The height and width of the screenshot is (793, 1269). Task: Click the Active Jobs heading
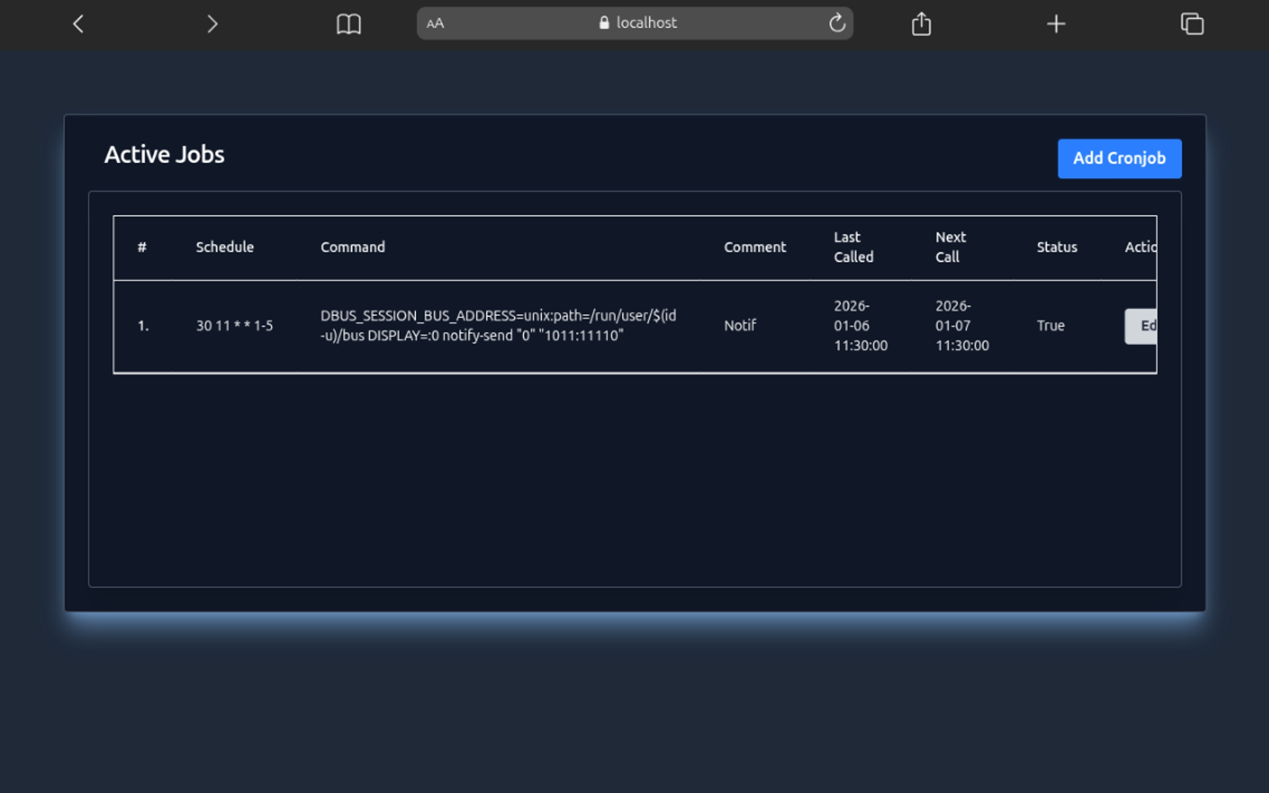[x=164, y=154]
